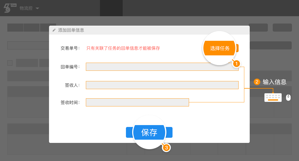299x161 pixels.
Task: Click the 56Kon logo icon
Action: click(10, 8)
